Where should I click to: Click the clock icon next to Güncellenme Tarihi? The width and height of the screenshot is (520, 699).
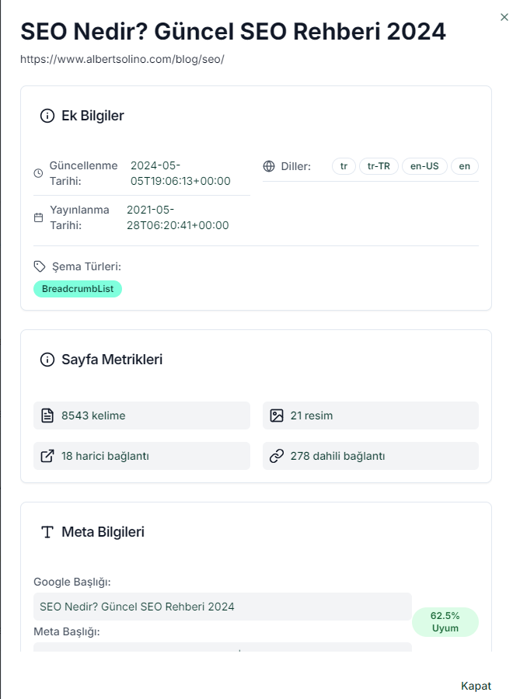click(x=39, y=173)
